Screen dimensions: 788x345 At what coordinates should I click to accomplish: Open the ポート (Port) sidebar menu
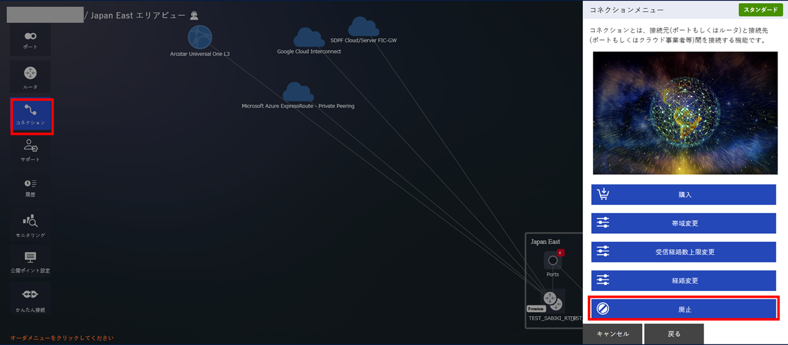coord(30,39)
